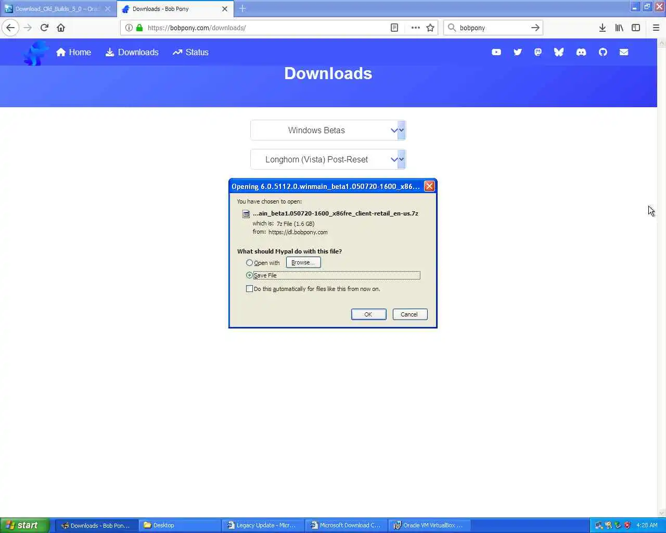Open the hamburger application menu
The image size is (666, 533).
656,28
